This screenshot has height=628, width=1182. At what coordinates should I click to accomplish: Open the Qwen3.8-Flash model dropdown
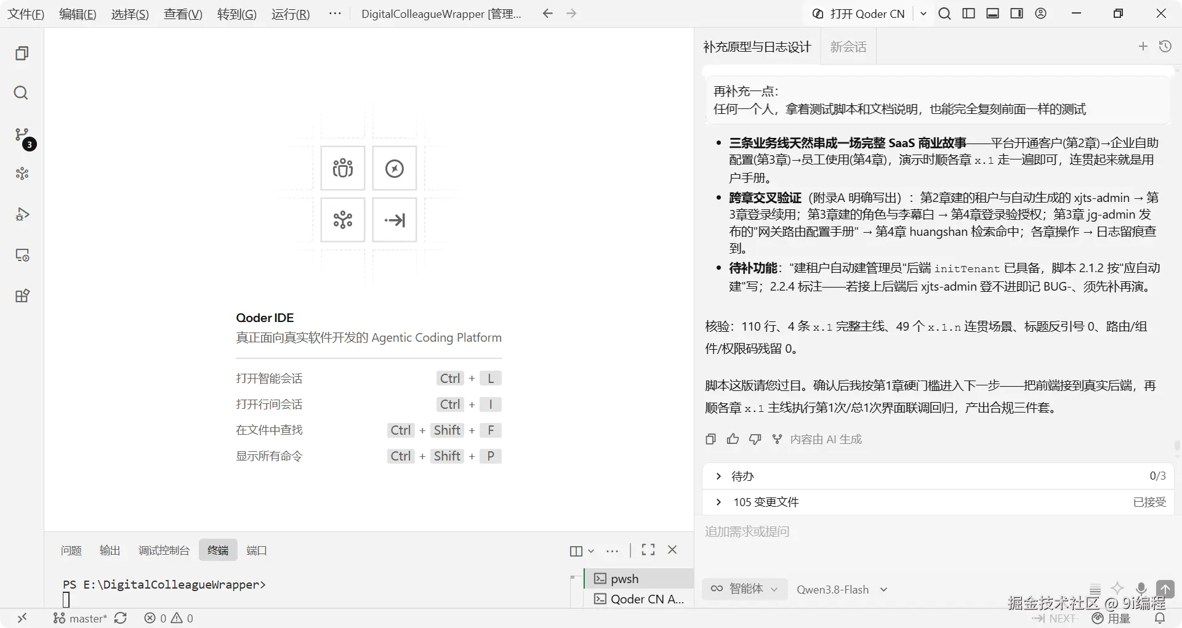click(x=842, y=589)
